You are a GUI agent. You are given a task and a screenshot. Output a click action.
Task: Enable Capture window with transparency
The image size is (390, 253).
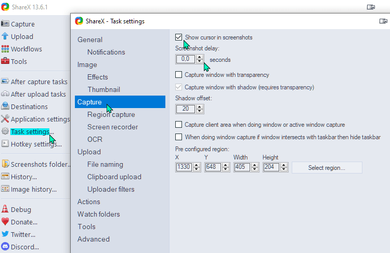[178, 75]
